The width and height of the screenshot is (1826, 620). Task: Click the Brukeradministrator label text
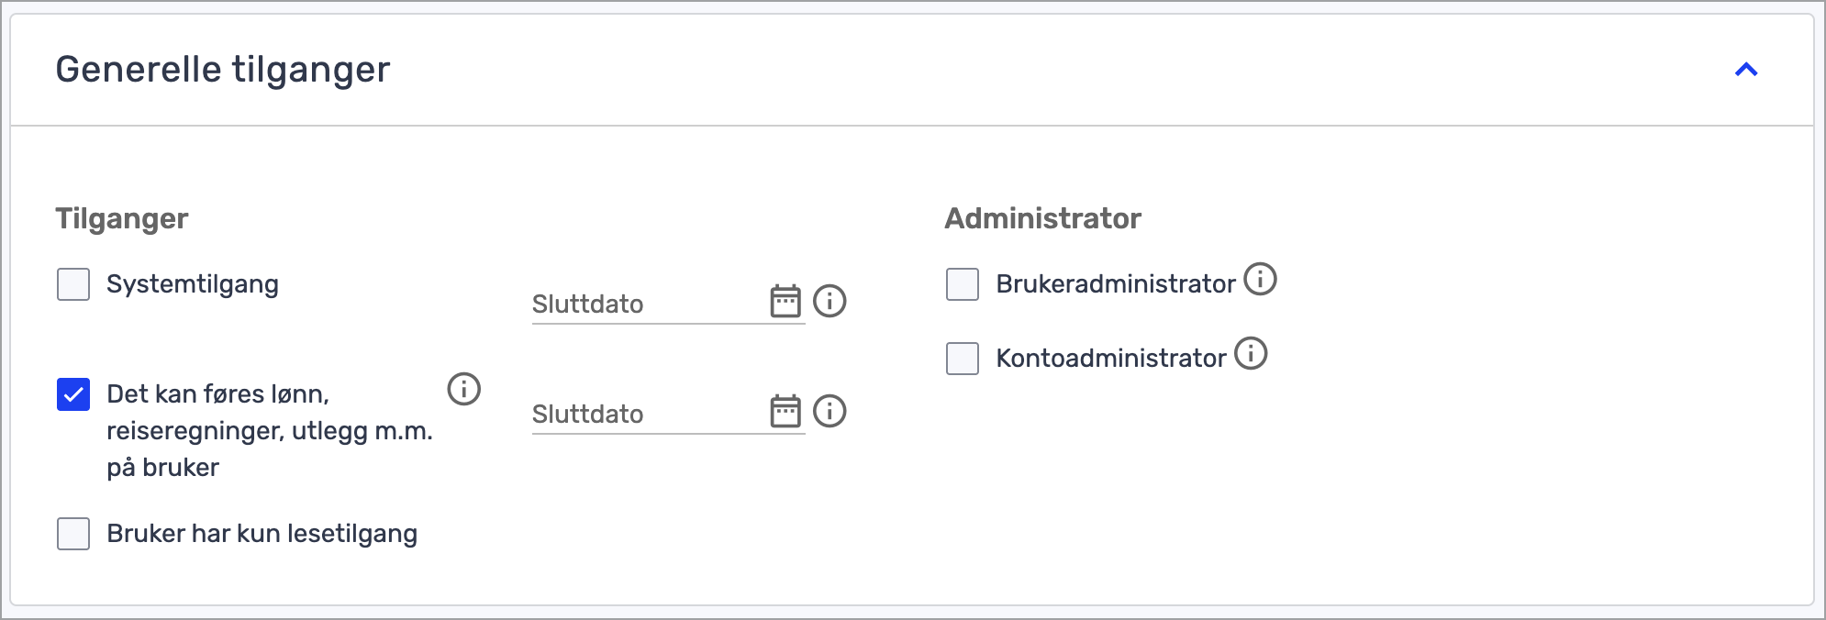point(1115,284)
